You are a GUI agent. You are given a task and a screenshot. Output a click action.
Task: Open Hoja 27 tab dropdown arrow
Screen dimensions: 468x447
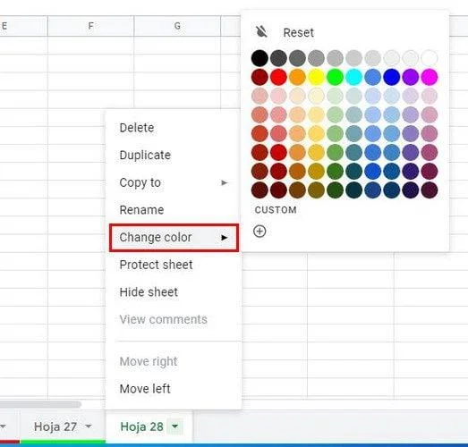(x=88, y=426)
